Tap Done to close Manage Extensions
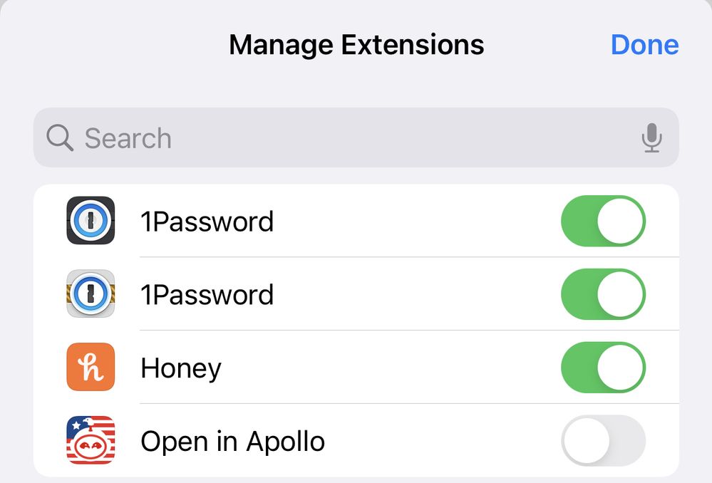Screen dimensions: 712x483 644,45
